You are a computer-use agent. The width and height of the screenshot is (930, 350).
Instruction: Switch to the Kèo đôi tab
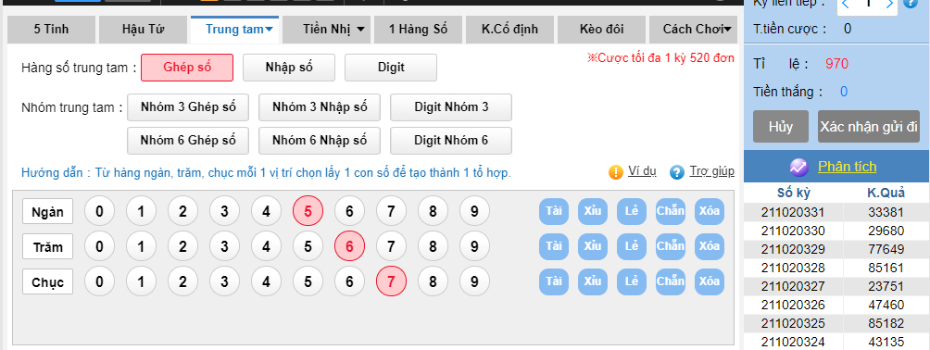tap(602, 29)
